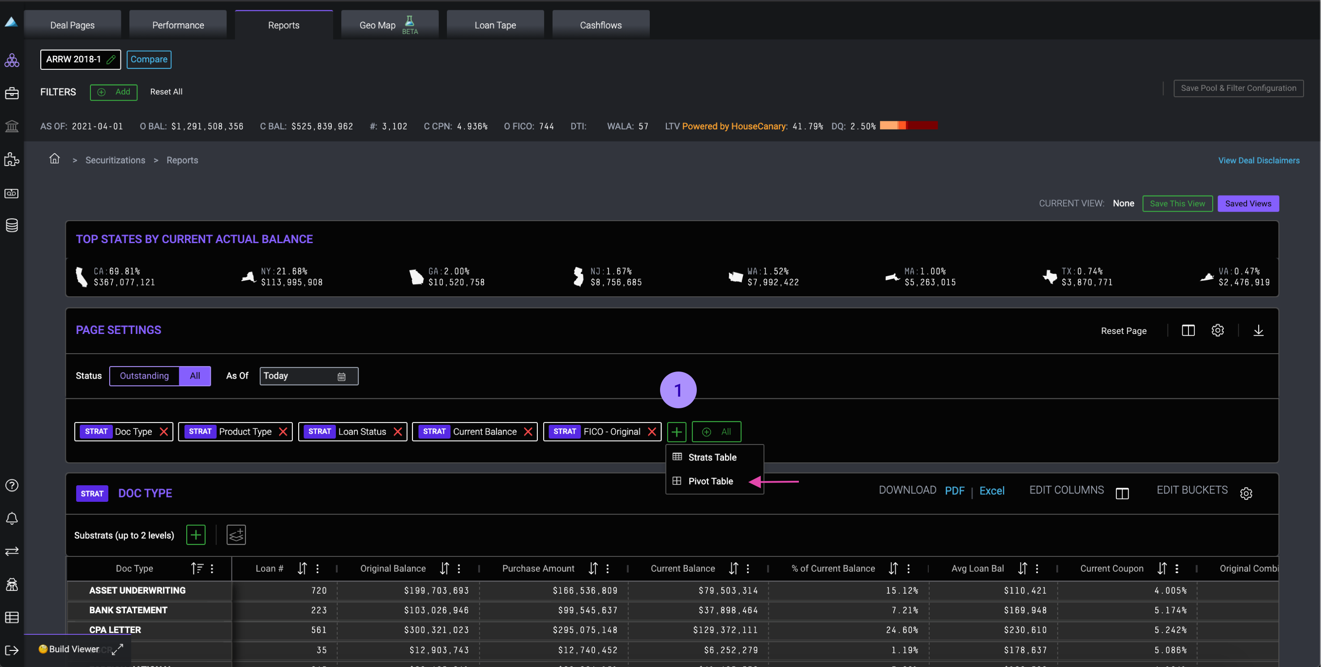This screenshot has width=1321, height=667.
Task: Click the Edit Buckets gear icon
Action: pos(1246,493)
